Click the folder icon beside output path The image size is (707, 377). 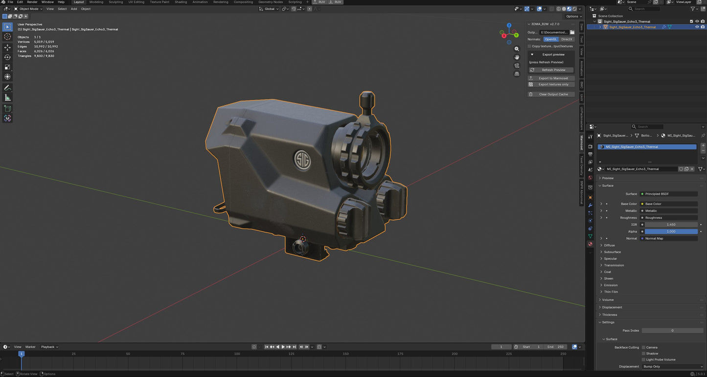pyautogui.click(x=572, y=32)
